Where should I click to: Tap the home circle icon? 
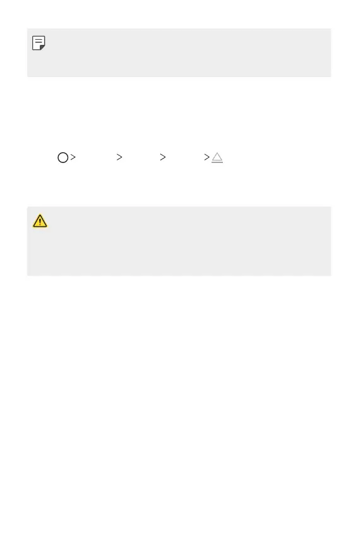pyautogui.click(x=63, y=157)
